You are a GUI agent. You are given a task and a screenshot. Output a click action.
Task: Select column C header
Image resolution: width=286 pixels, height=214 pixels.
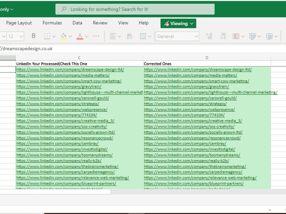(79, 58)
